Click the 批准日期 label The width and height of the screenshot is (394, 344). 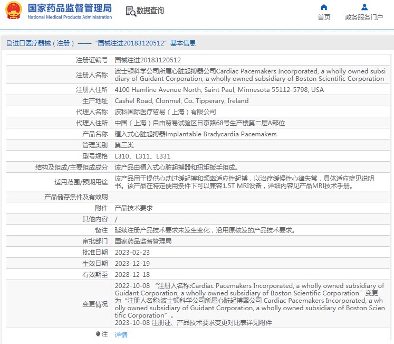click(95, 253)
